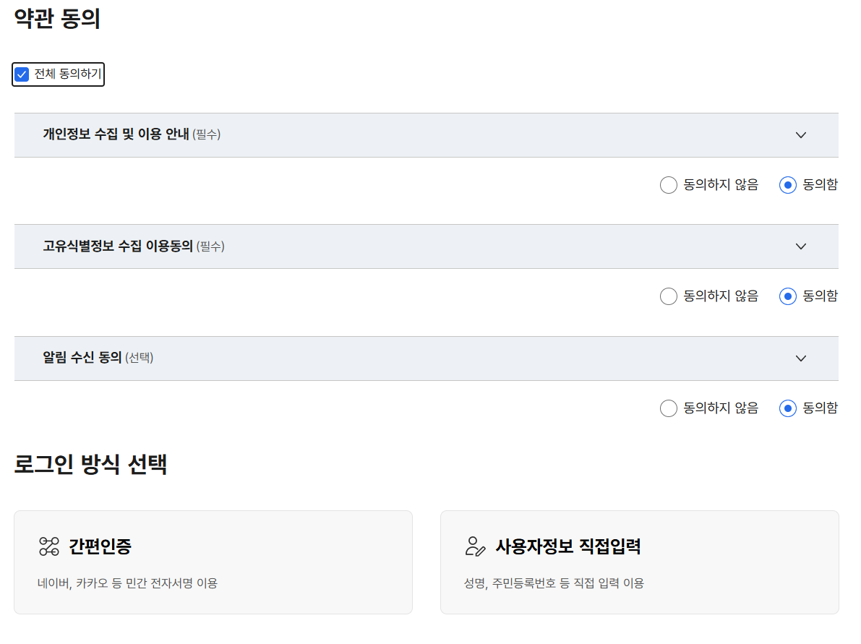This screenshot has height=644, width=861.
Task: Choose 동의함 for 고유식별정보 수집 이용동의
Action: coord(787,296)
